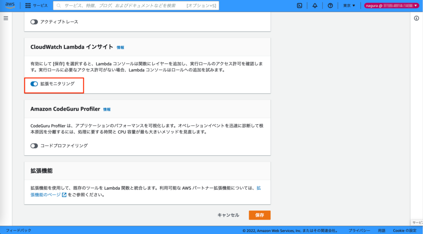Viewport: 423px width, 234px height.
Task: Click the CloudWatch Lambda インサイト heading
Action: coord(72,47)
